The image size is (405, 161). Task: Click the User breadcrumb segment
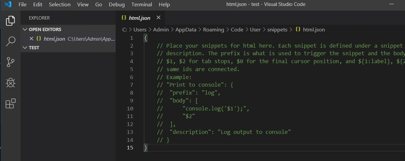click(255, 29)
